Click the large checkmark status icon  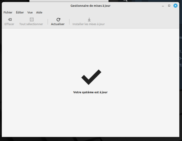point(91,77)
